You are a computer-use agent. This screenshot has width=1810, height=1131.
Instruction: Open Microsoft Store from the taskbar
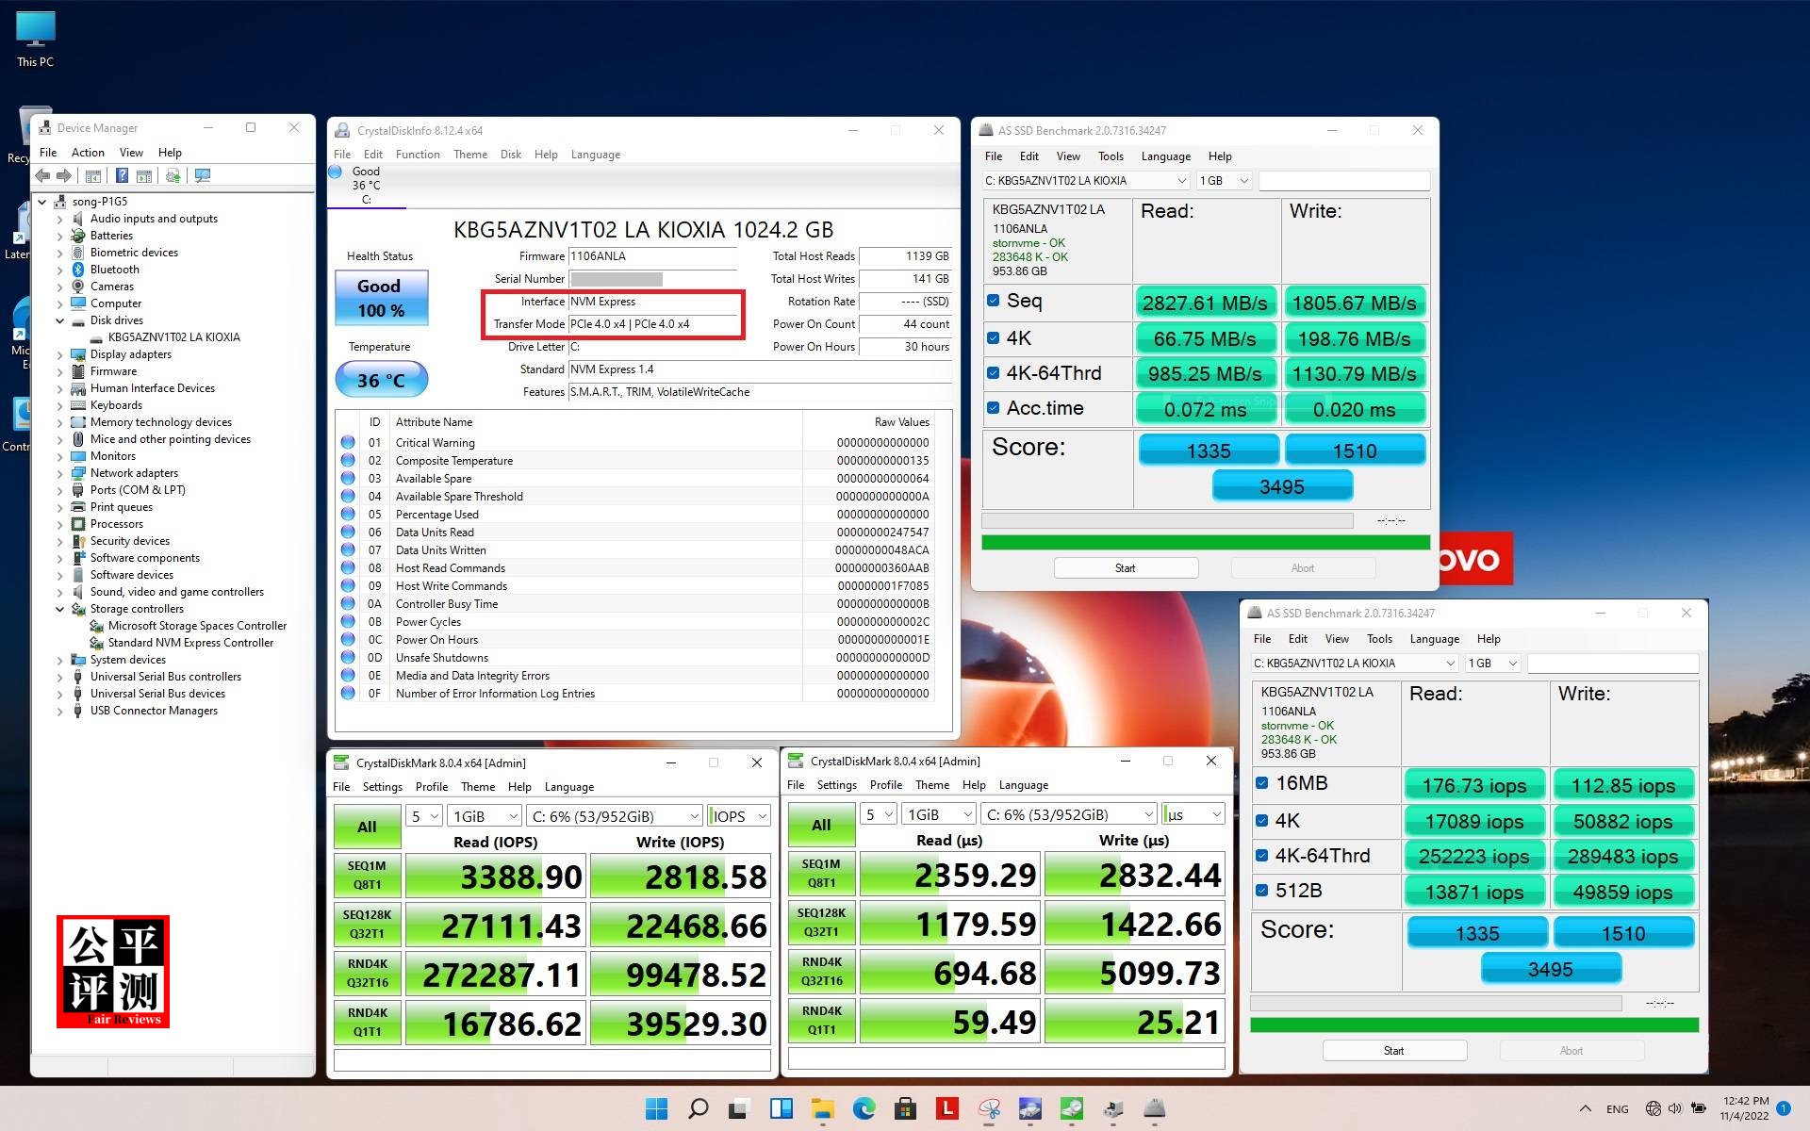[905, 1108]
